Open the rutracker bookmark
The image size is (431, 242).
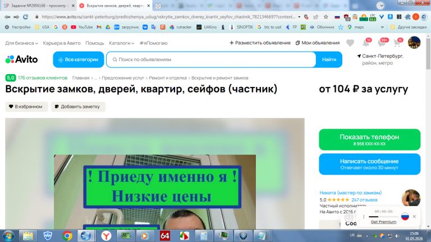180,27
